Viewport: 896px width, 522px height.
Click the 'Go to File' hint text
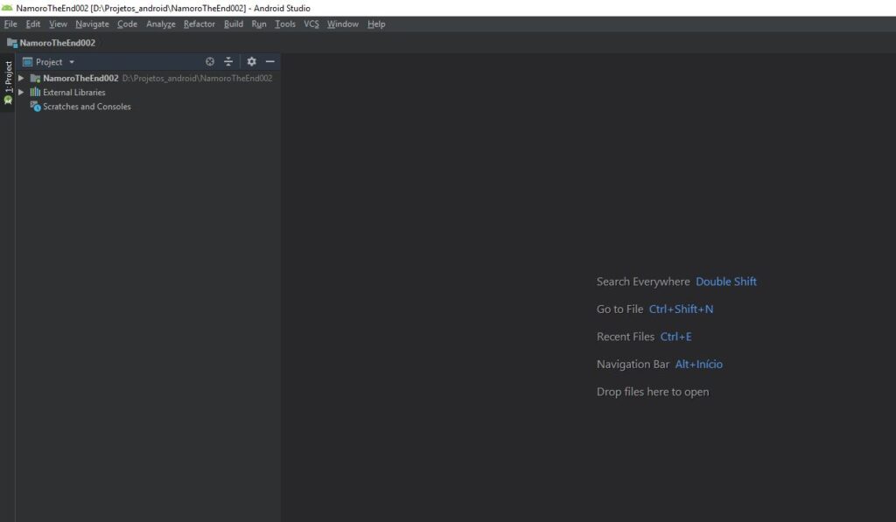pyautogui.click(x=619, y=309)
